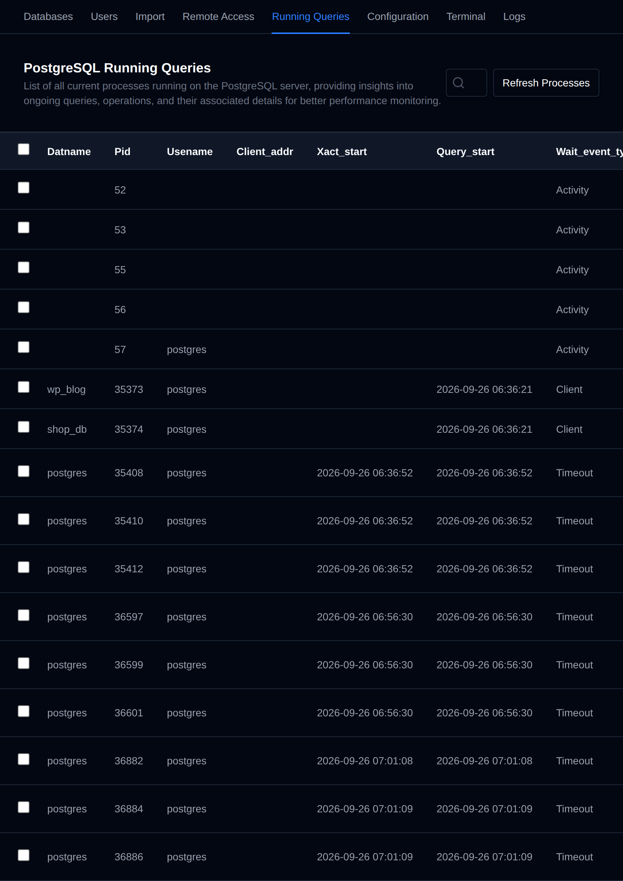Open the Import tab

pos(150,17)
